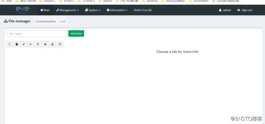Open the admin user profile
The image size is (265, 124).
pos(225,10)
